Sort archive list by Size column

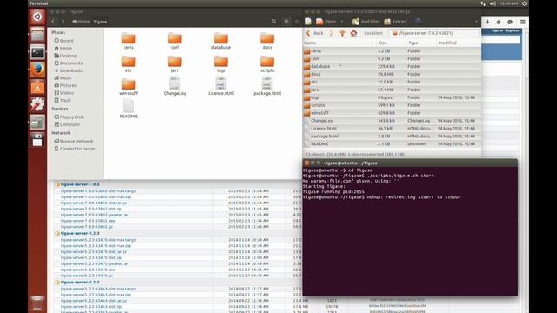tap(391, 43)
